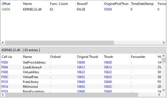Click Thunk column value 1065C

[x=108, y=87]
